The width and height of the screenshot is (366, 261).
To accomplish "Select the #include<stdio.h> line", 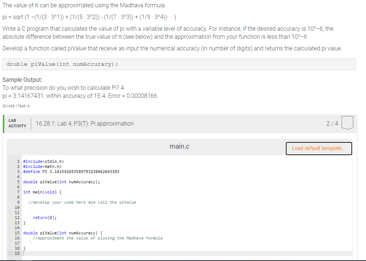I will pyautogui.click(x=43, y=161).
